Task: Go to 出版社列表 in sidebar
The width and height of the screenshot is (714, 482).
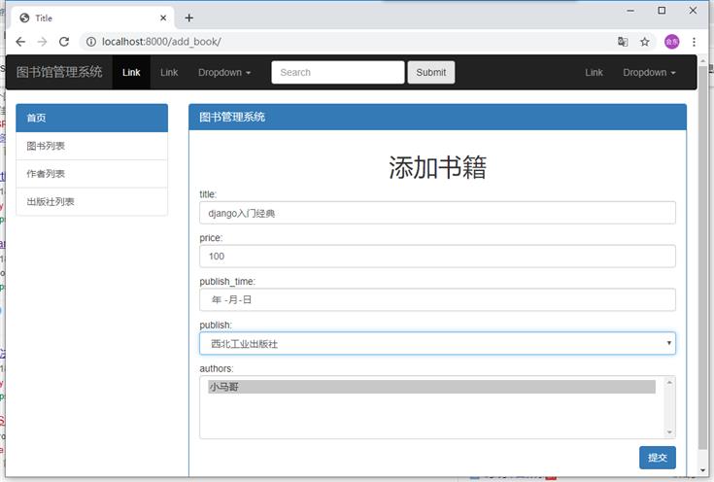Action: pos(92,202)
